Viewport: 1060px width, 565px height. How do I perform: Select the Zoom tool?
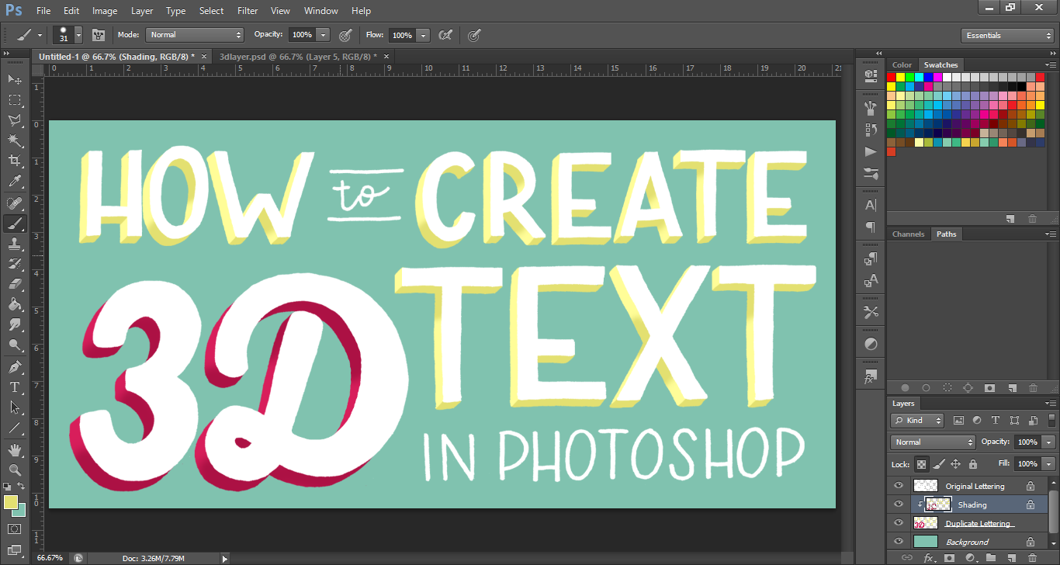[14, 470]
